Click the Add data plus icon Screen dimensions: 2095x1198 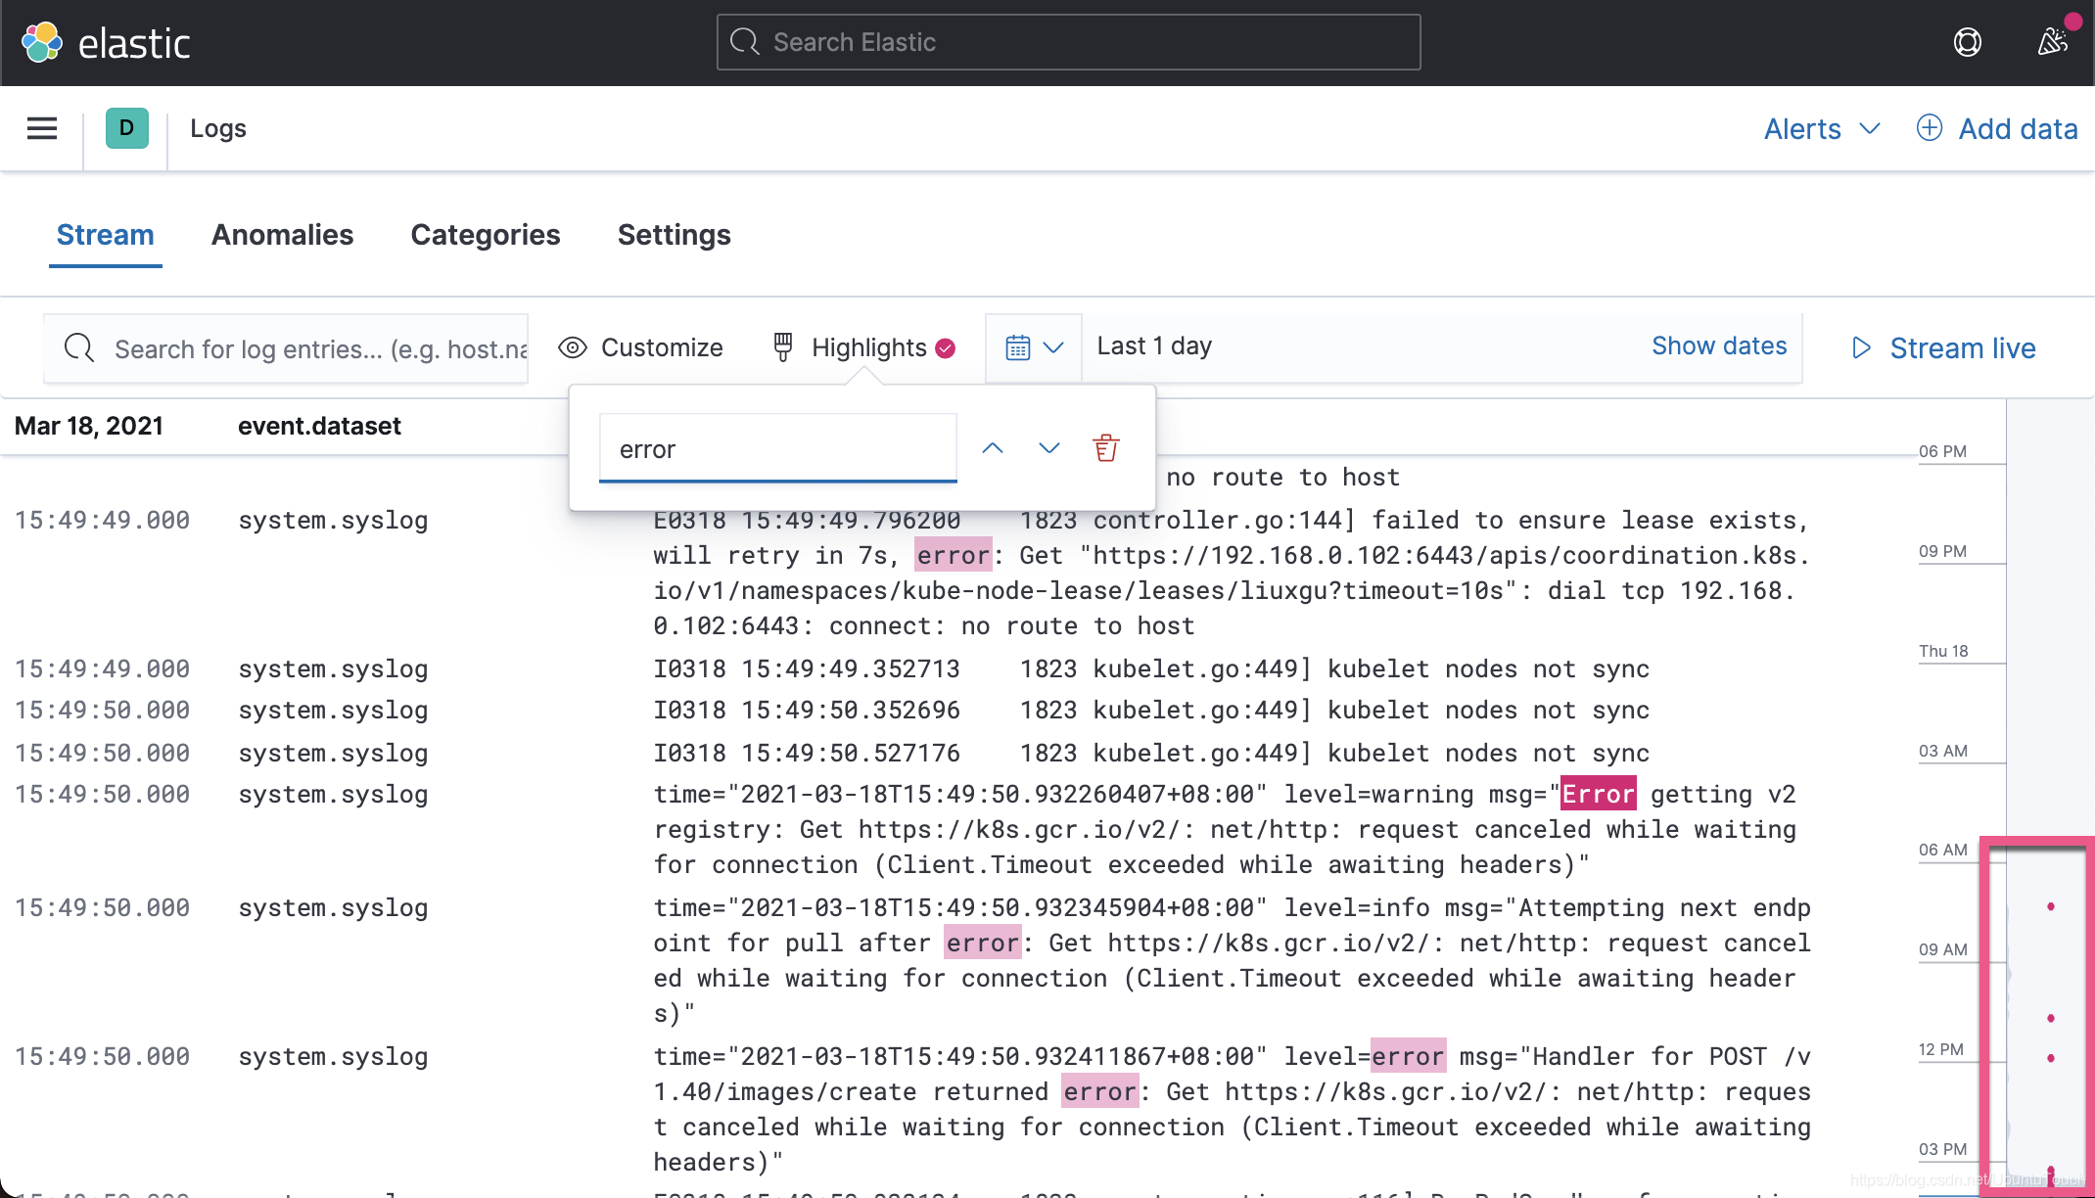(1929, 128)
